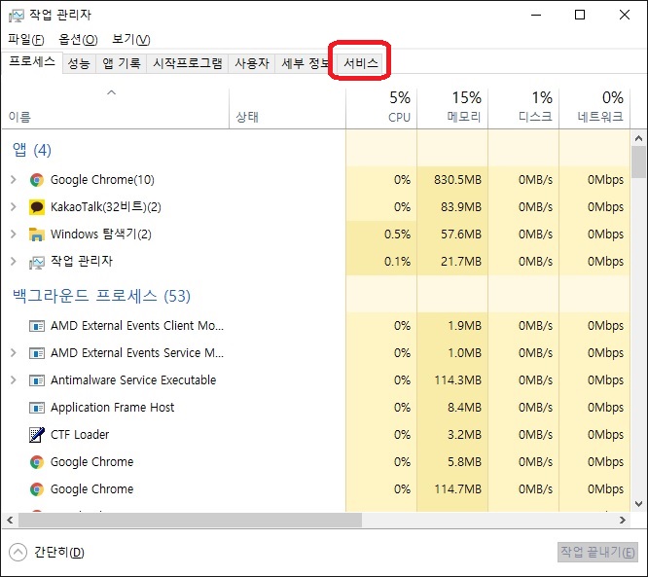Click Antimalware Service Executable icon
Image resolution: width=648 pixels, height=577 pixels.
(36, 380)
